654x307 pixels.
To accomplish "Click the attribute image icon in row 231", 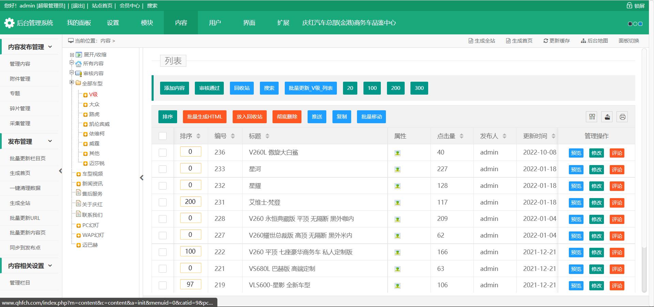I will (x=397, y=203).
